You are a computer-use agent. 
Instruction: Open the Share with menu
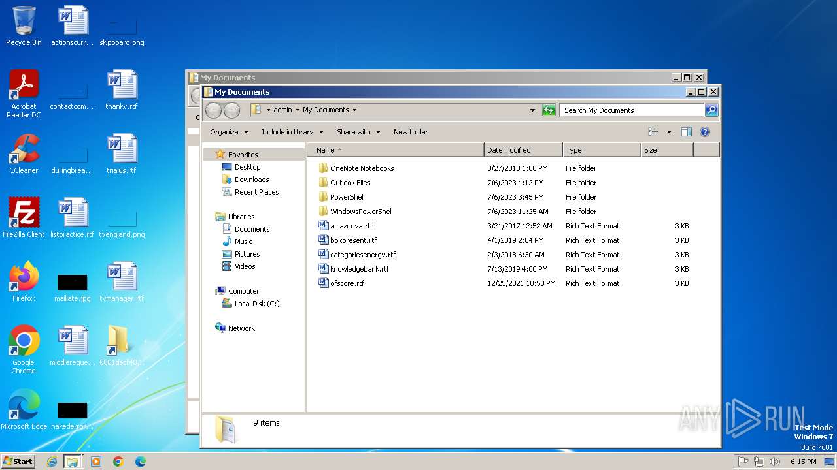(x=358, y=132)
